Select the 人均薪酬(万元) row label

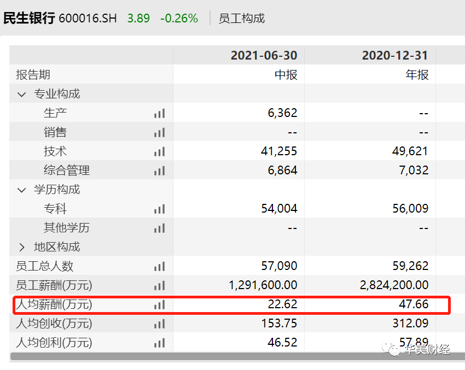click(54, 304)
